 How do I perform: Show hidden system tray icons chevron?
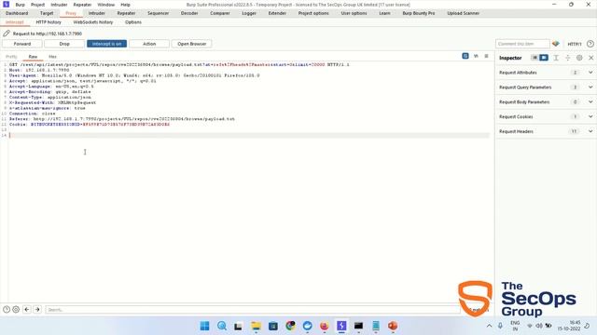coord(489,326)
